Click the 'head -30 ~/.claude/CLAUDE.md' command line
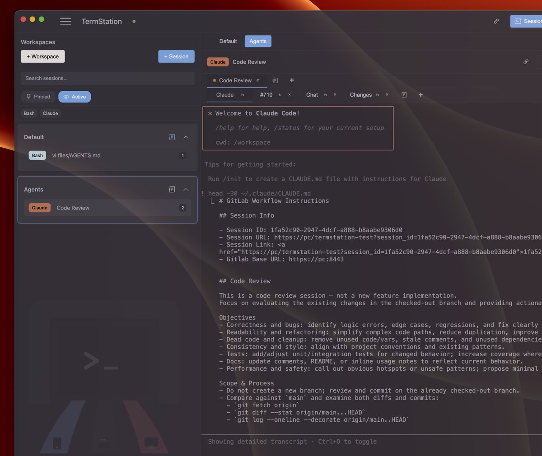Viewport: 542px width, 456px height. [259, 193]
